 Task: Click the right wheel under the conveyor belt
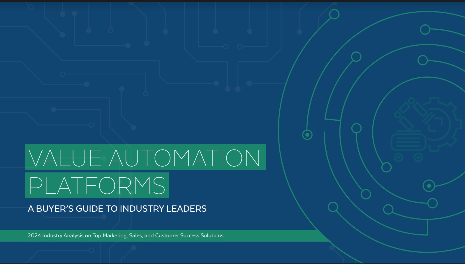[418, 158]
